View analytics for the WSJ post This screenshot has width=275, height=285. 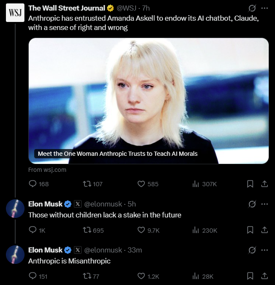click(196, 184)
